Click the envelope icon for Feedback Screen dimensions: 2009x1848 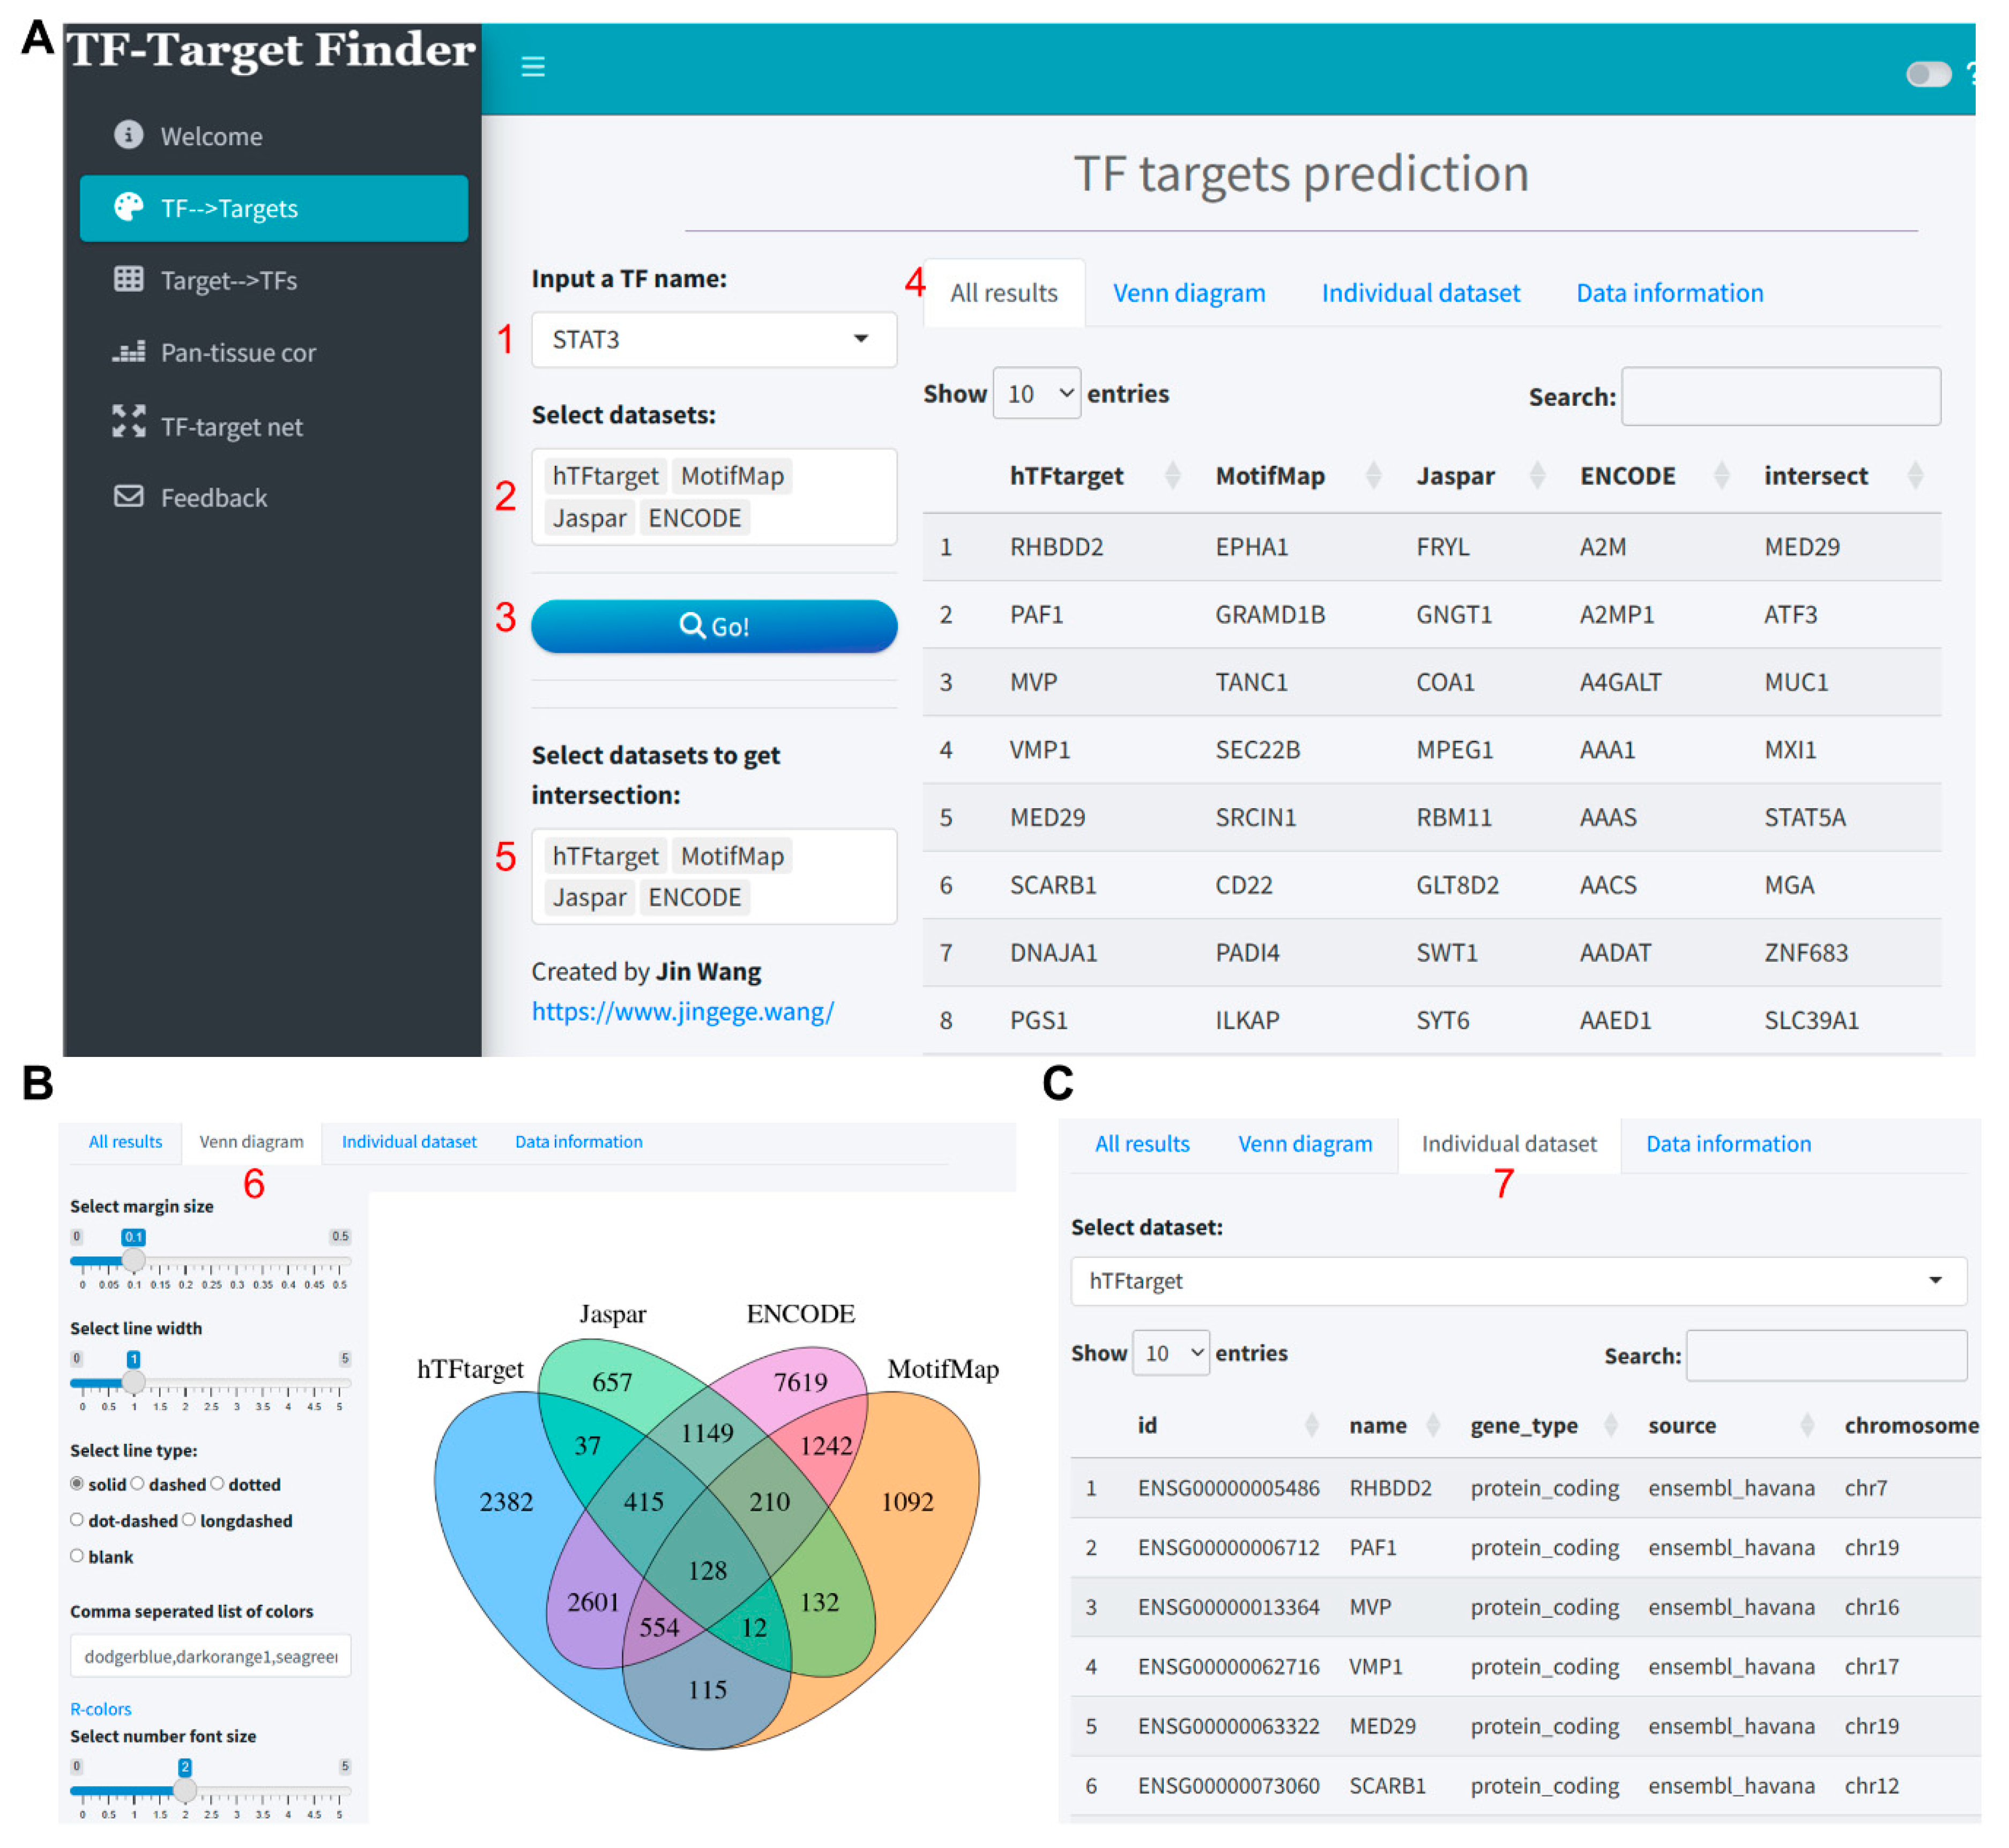128,495
